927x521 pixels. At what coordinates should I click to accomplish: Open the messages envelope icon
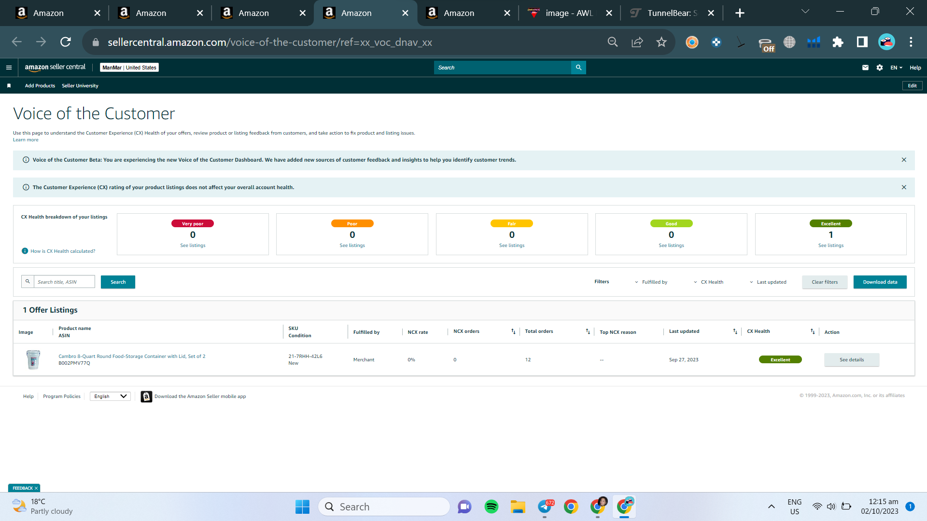point(865,68)
